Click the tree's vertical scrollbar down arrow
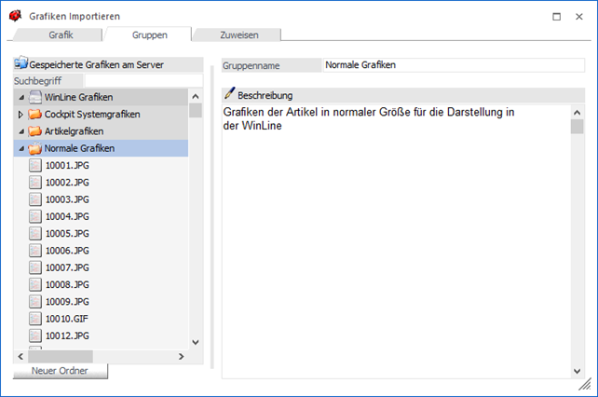This screenshot has width=598, height=397. click(196, 342)
